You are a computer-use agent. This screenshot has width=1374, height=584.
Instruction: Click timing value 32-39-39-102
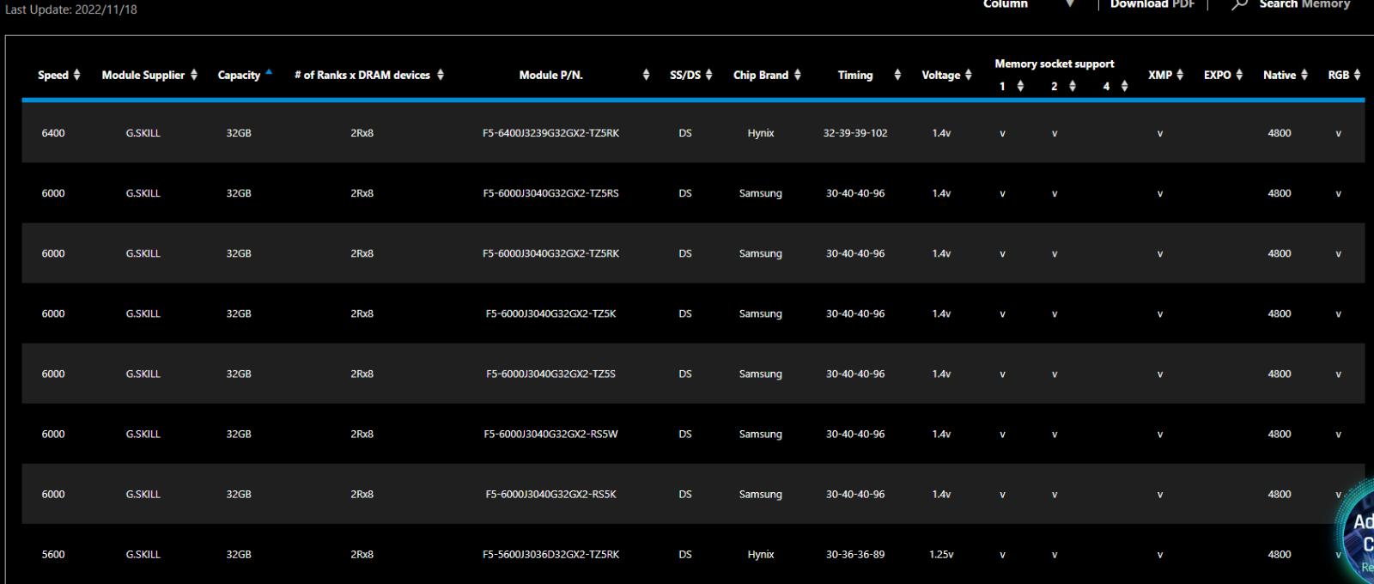click(x=855, y=133)
